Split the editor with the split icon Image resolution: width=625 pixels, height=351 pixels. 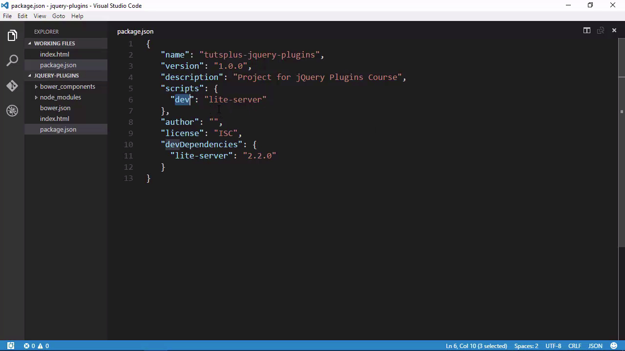tap(587, 31)
